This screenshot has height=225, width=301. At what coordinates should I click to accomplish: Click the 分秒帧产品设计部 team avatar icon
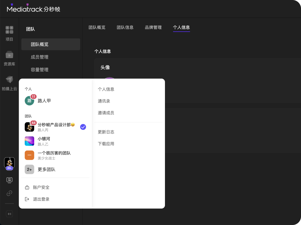pyautogui.click(x=29, y=127)
